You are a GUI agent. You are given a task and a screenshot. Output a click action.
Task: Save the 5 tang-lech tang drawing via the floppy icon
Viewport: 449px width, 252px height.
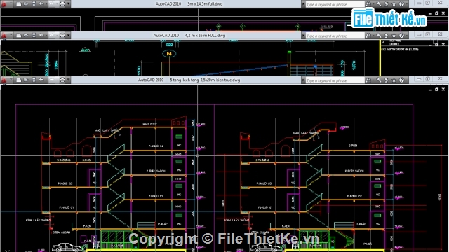34,80
